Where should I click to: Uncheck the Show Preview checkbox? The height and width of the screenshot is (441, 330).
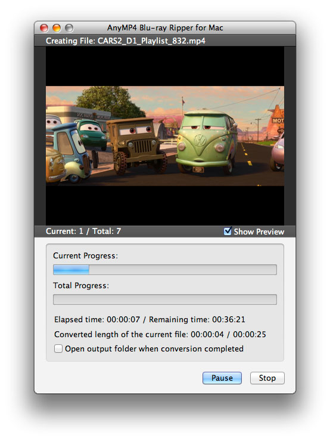[228, 231]
